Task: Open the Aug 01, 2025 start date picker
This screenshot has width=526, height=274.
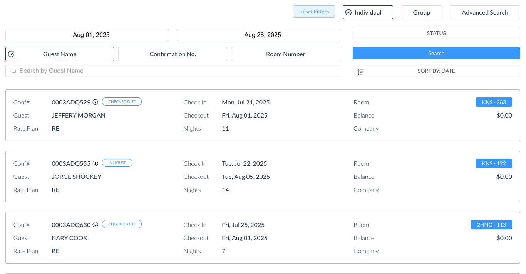Action: 87,35
